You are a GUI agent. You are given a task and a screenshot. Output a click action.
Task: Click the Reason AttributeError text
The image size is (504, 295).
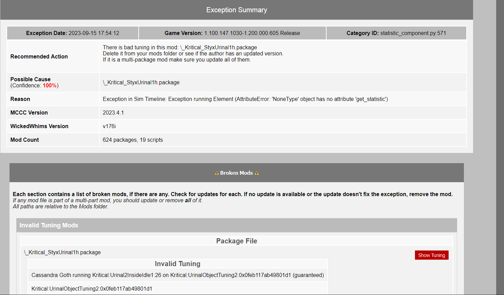click(x=245, y=99)
